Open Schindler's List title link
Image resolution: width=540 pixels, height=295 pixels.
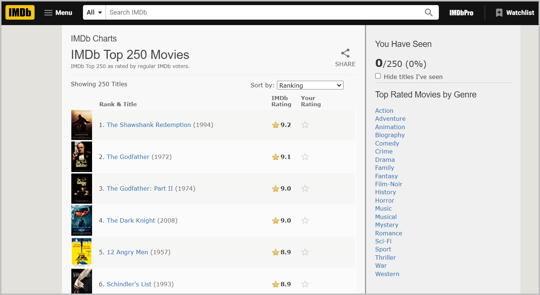(129, 284)
